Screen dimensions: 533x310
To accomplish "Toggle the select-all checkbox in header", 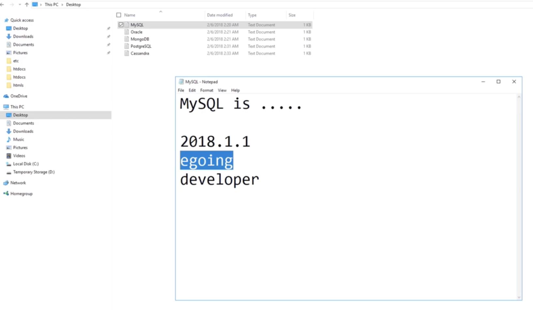I will click(119, 15).
